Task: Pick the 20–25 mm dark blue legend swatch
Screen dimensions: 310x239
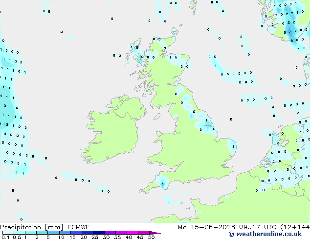Action: [88, 233]
